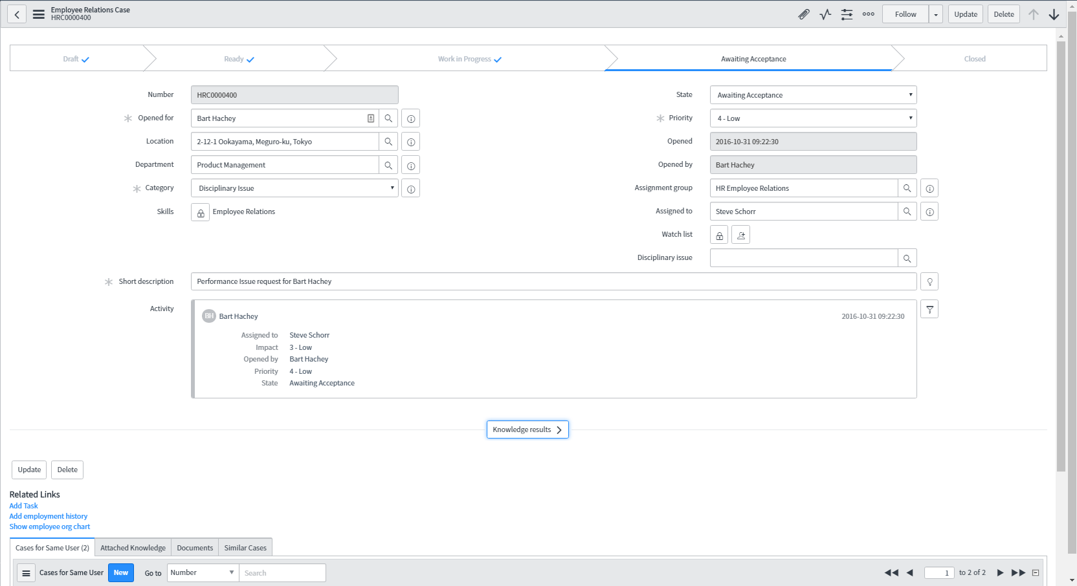Click the Follow button

905,14
